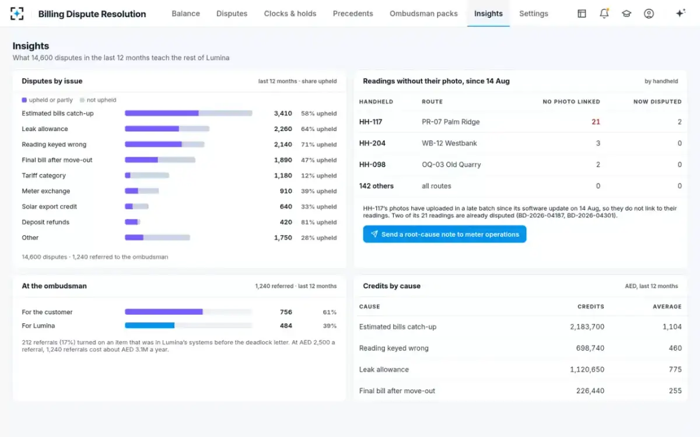Open the learning graduation cap icon
Screen dimensions: 700x437
(626, 13)
